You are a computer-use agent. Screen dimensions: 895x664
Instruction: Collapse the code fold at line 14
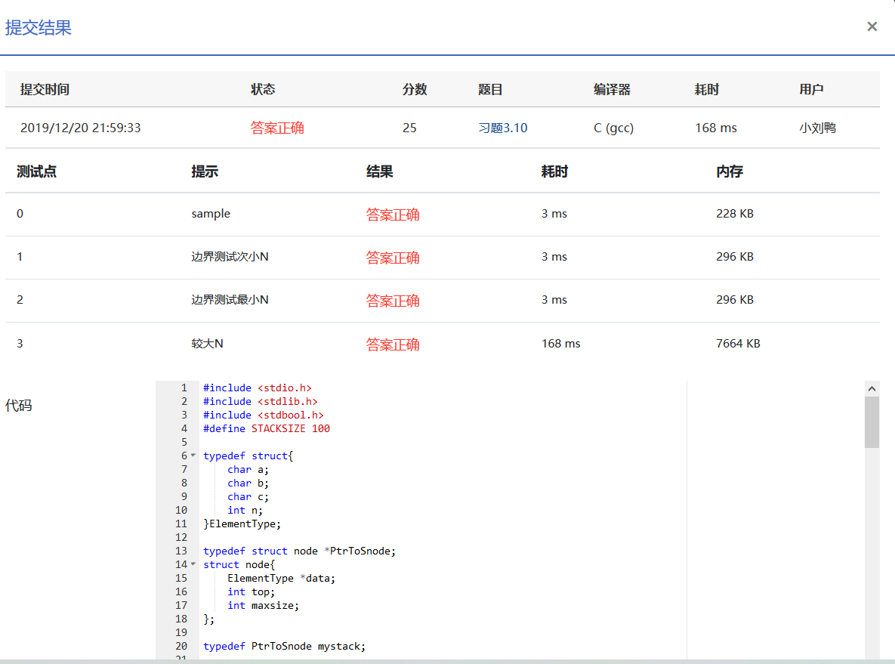pyautogui.click(x=193, y=564)
